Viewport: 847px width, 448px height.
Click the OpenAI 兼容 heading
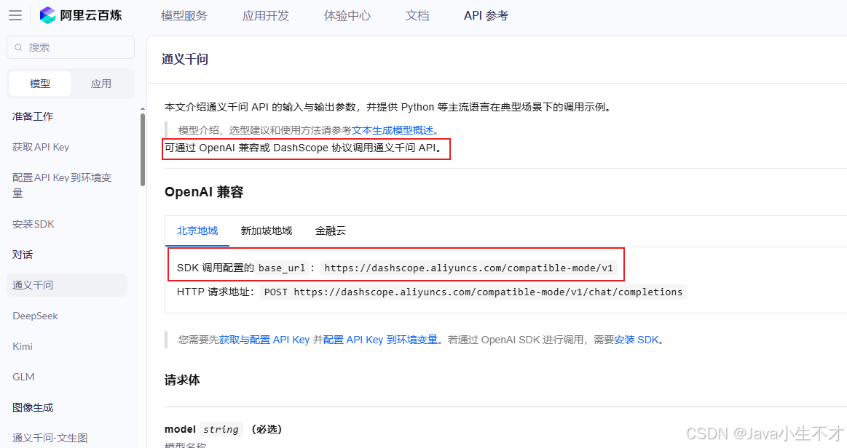(x=204, y=193)
